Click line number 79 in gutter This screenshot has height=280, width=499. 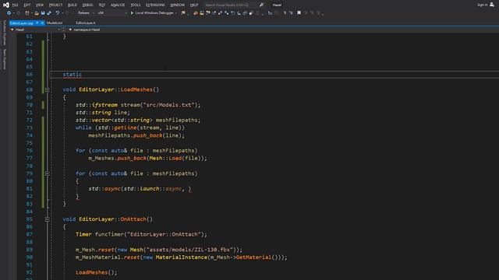[30, 173]
